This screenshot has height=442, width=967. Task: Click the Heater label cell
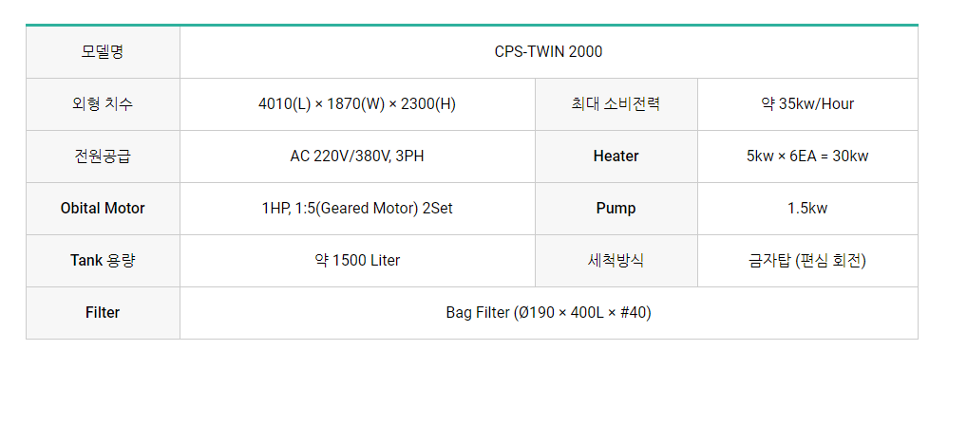click(x=616, y=157)
